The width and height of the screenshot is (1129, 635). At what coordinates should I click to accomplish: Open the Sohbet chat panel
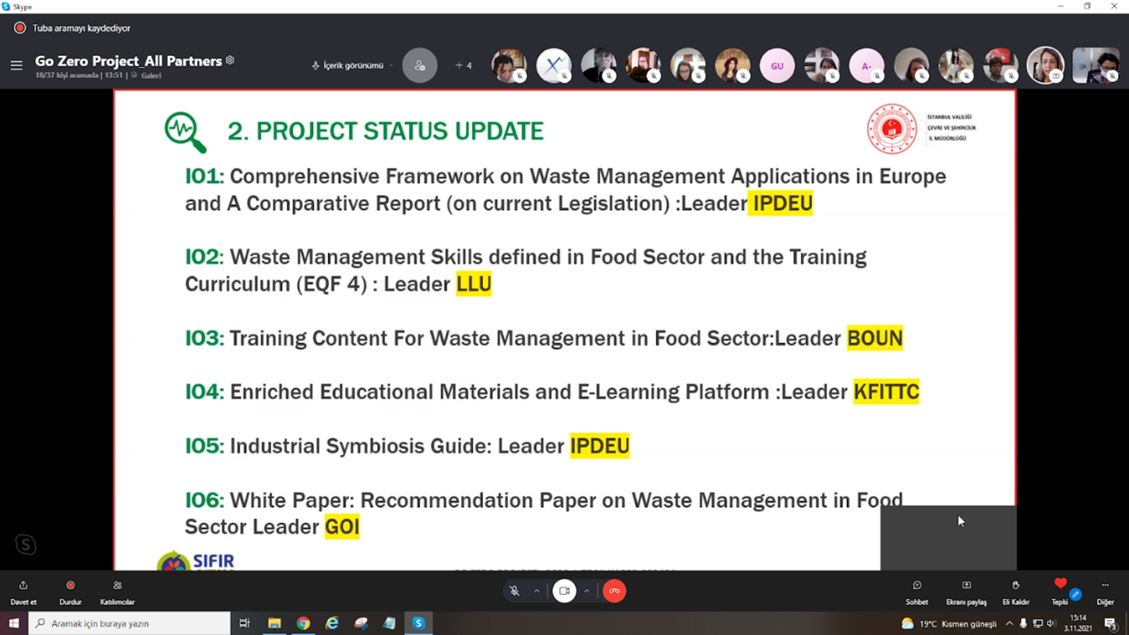click(x=916, y=585)
